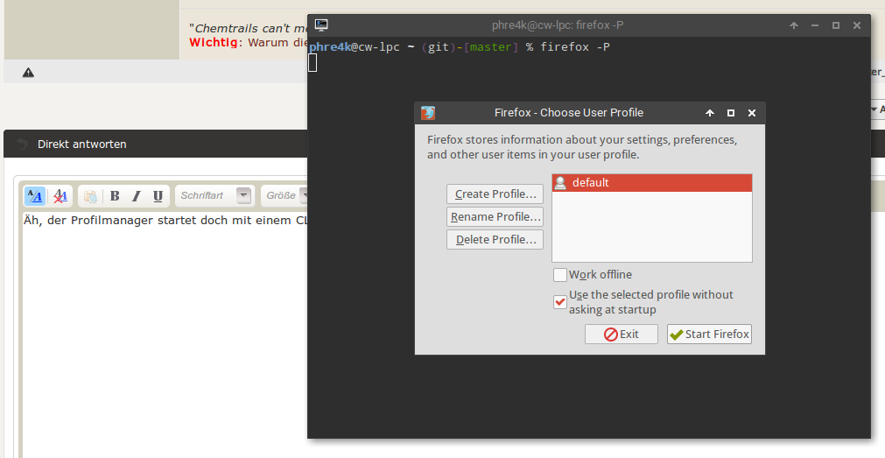885x458 pixels.
Task: Open the Schriftart font dropdown
Action: pos(214,195)
